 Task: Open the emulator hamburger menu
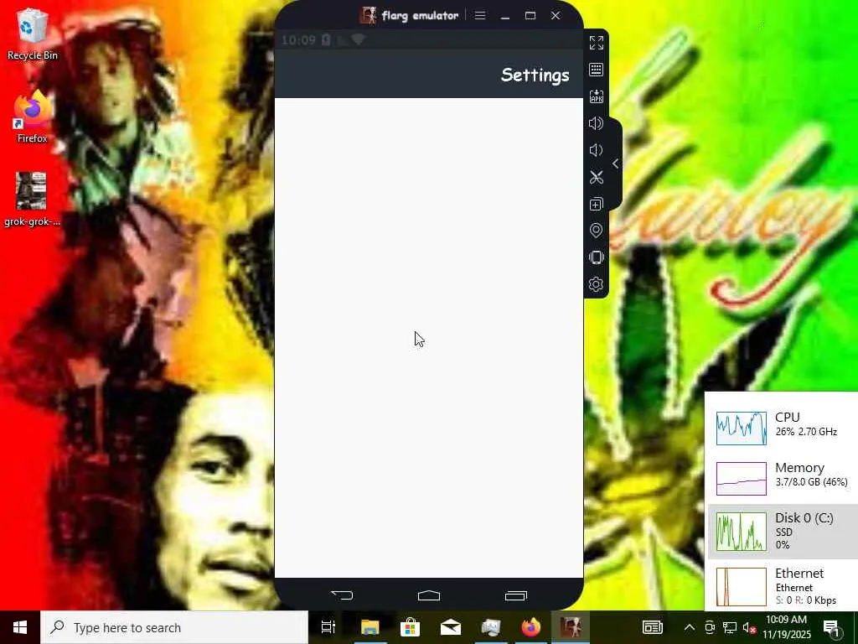[480, 15]
